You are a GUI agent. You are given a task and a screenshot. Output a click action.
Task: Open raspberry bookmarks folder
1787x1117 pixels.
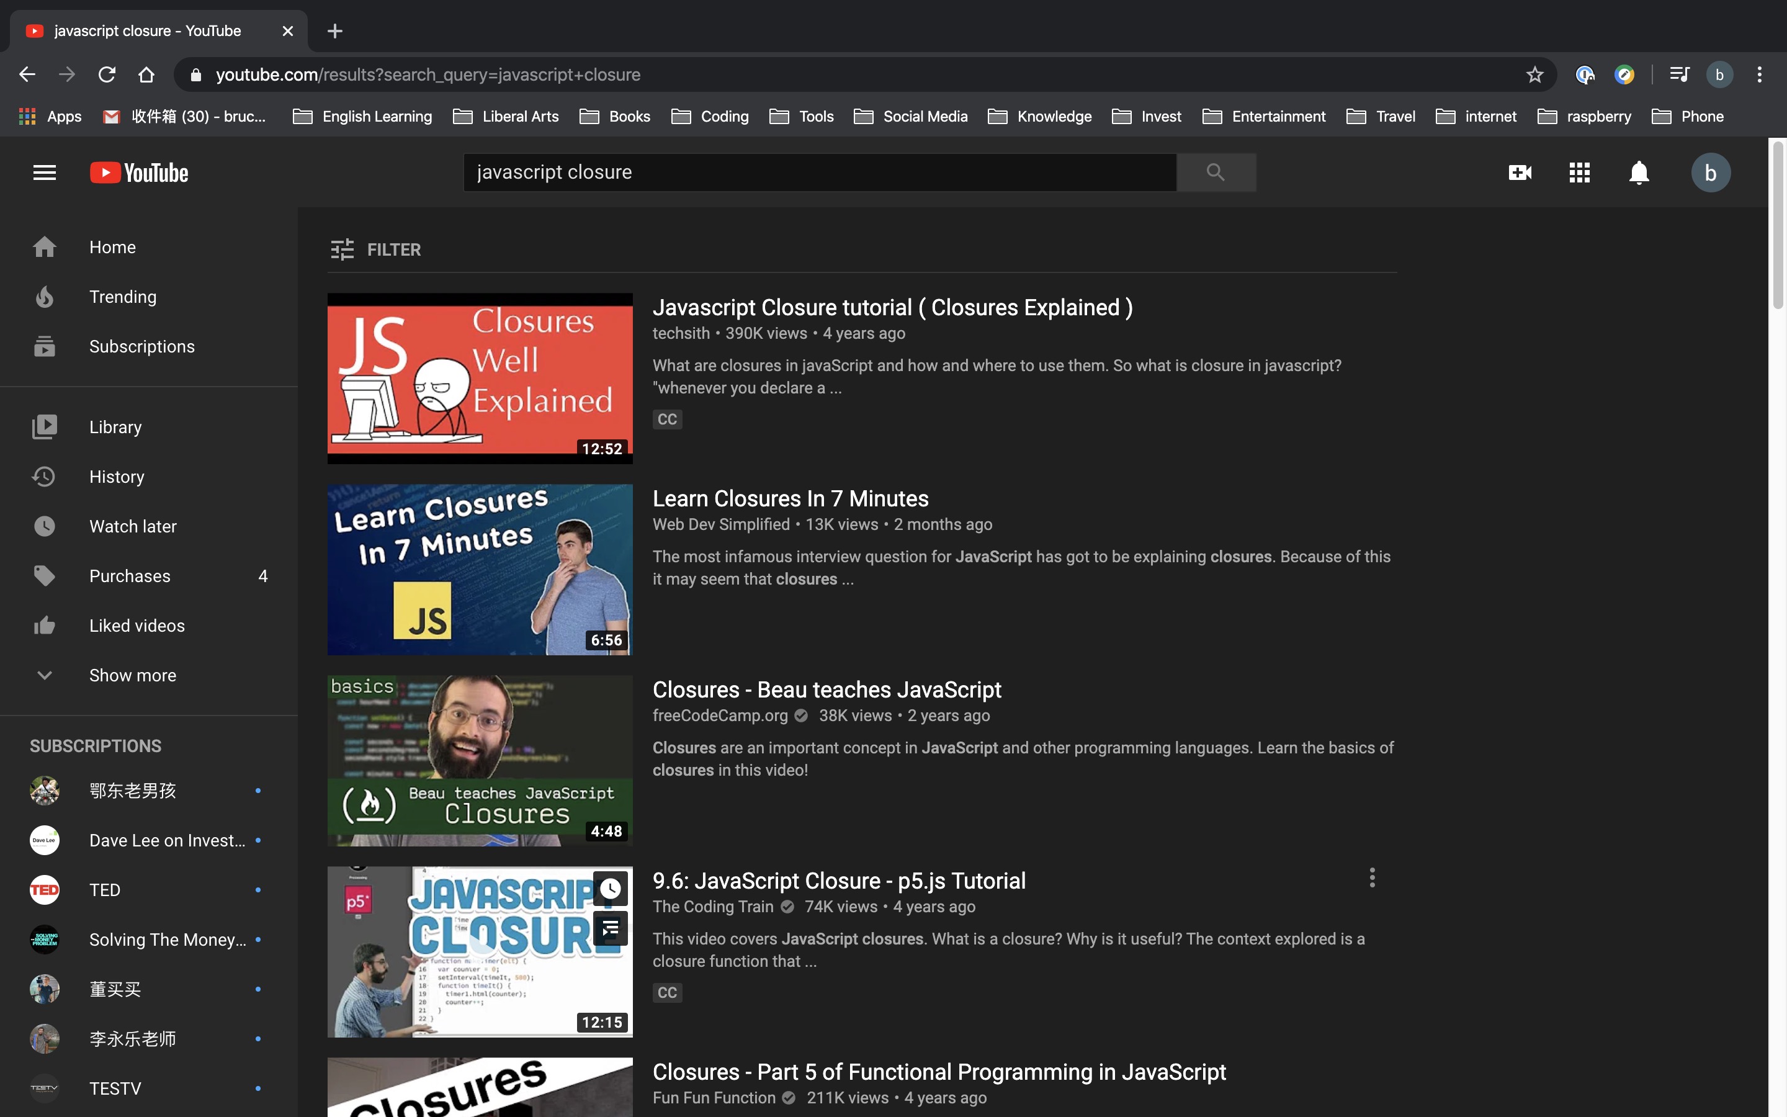coord(1585,117)
